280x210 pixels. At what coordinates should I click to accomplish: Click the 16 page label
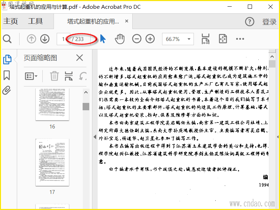(52, 127)
